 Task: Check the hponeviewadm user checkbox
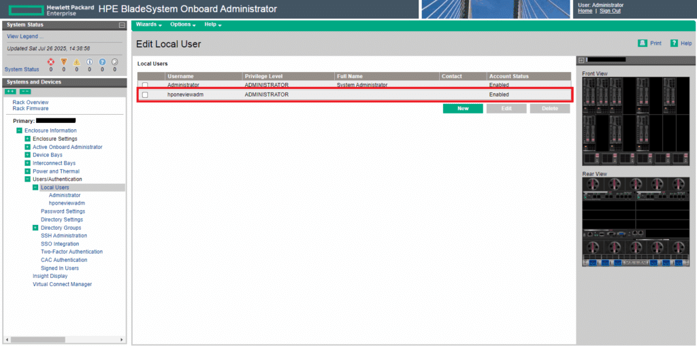point(145,94)
